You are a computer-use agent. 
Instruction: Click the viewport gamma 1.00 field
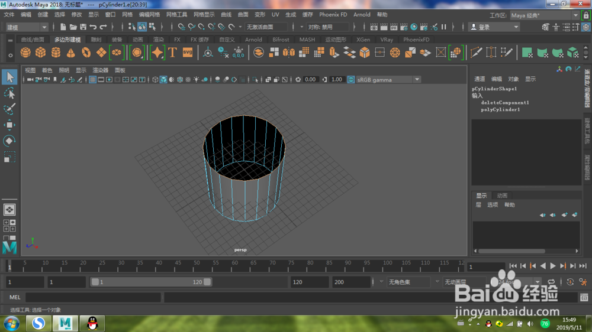click(337, 80)
